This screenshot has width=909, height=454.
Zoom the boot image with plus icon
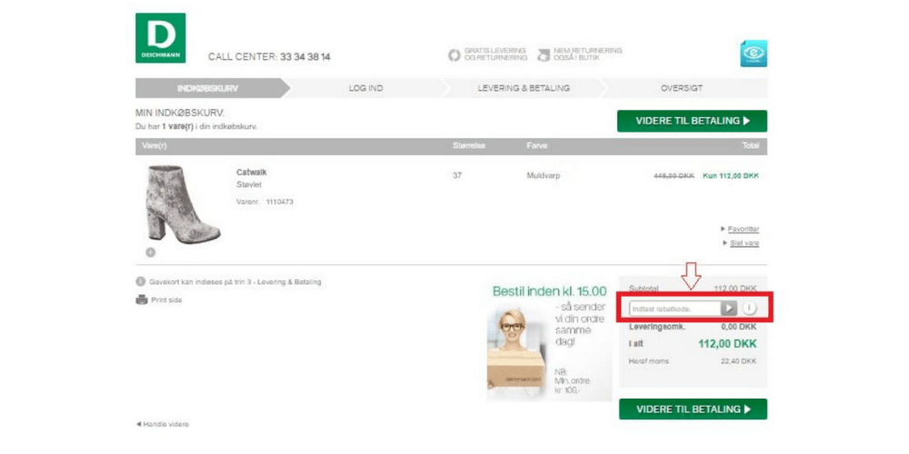150,252
